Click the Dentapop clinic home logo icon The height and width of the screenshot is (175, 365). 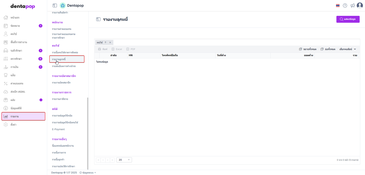pos(63,5)
